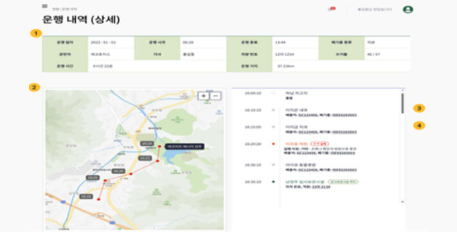This screenshot has width=457, height=232.
Task: Select the red failure dot at 16:20:20
Action: [x=273, y=144]
